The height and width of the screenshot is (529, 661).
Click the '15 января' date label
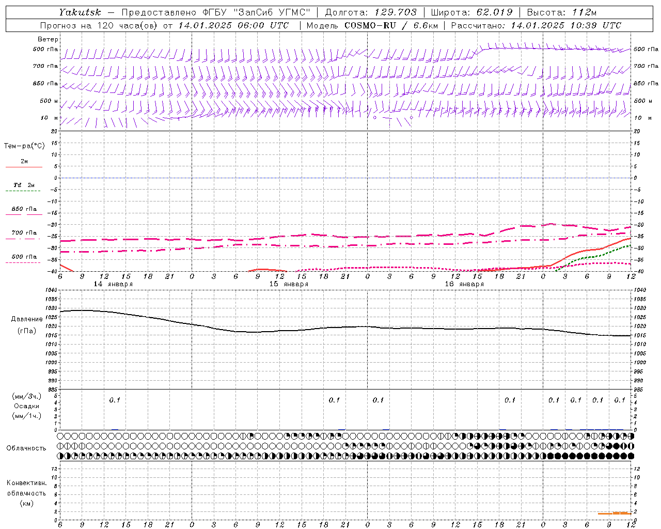pyautogui.click(x=289, y=284)
